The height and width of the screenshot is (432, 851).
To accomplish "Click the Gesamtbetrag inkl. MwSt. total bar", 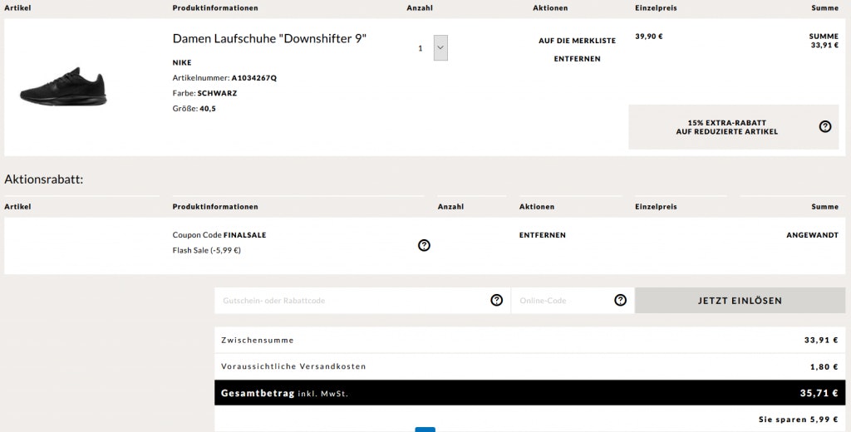I will point(529,393).
